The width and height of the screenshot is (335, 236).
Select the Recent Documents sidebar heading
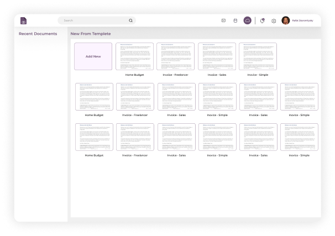(x=38, y=34)
